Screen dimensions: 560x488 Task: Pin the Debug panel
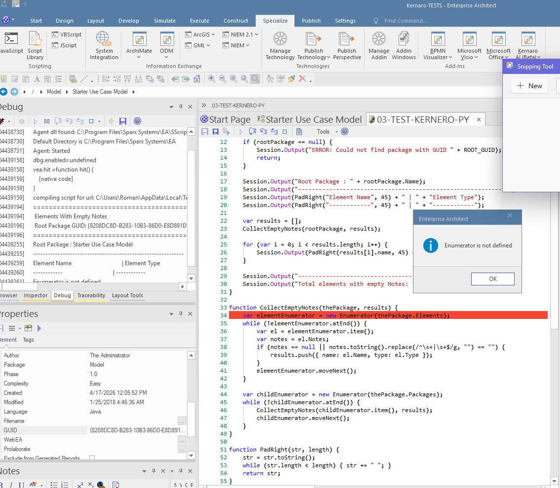coord(181,106)
